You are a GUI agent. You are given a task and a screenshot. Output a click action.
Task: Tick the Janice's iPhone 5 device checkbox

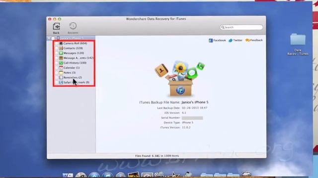coord(53,38)
